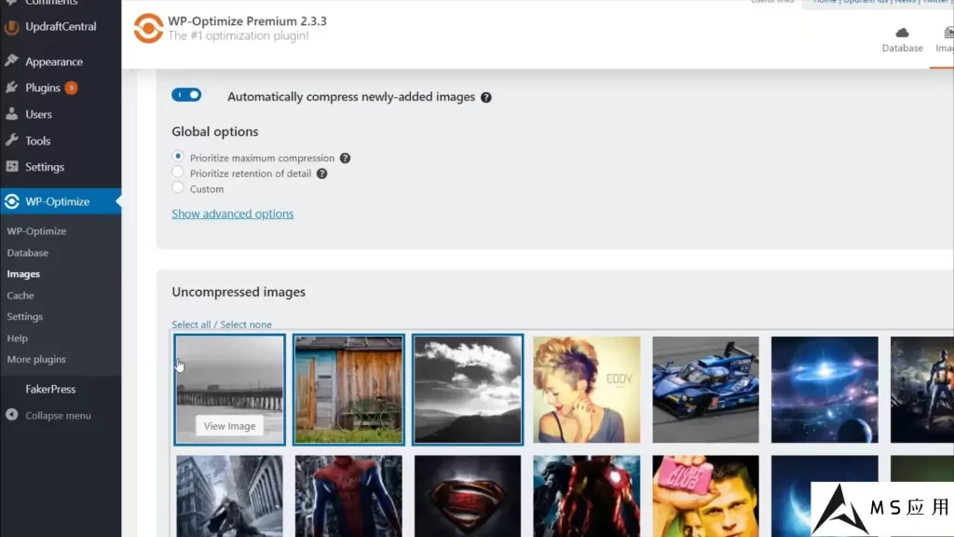
Task: Select the blue race car thumbnail
Action: click(705, 390)
